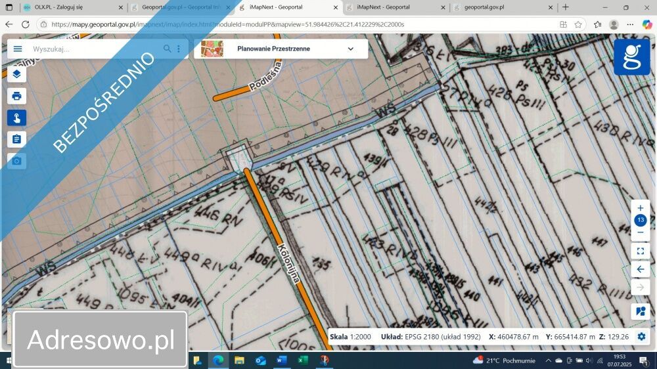Open the basemap switcher icon
Viewport: 657px width, 369px height.
click(x=640, y=312)
